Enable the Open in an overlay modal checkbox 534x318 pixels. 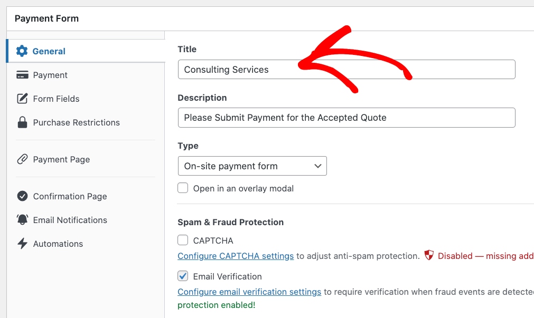coord(183,188)
